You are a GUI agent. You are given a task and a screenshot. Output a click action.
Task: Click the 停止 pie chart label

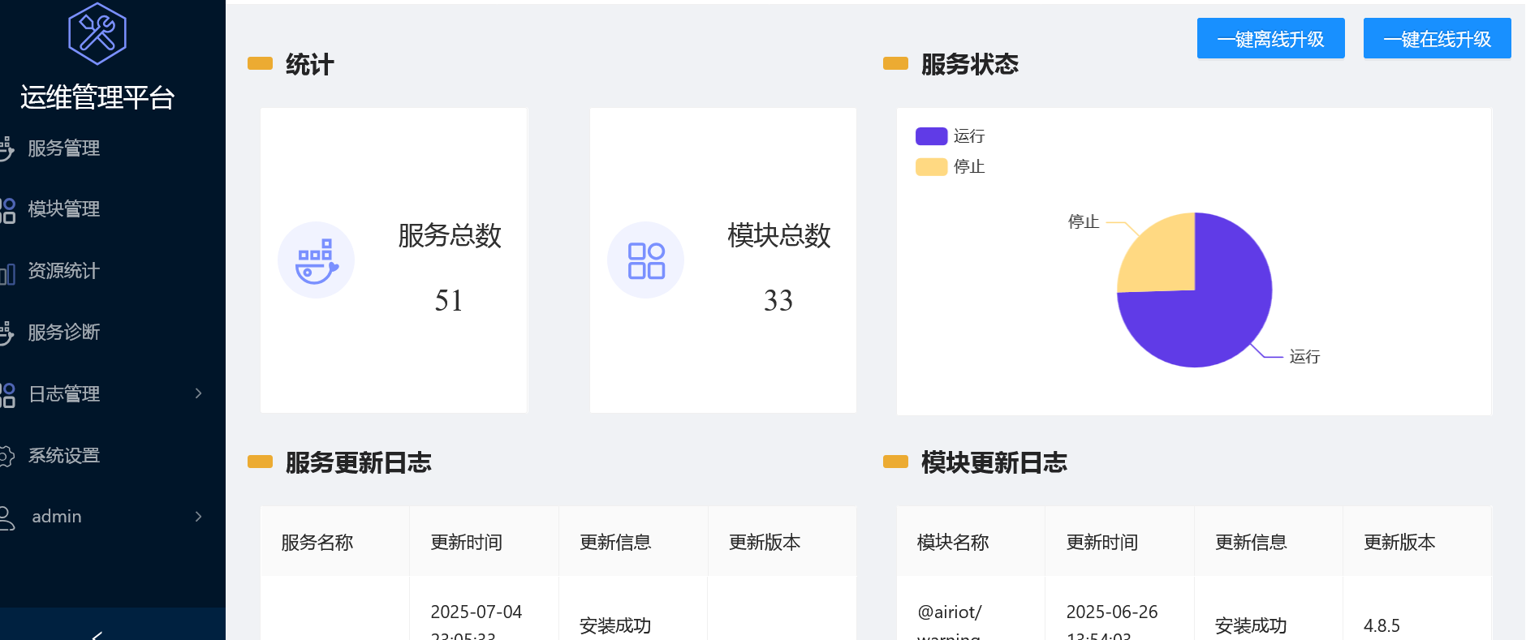[x=1084, y=222]
